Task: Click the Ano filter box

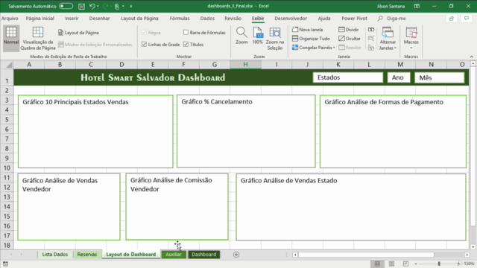Action: 399,77
